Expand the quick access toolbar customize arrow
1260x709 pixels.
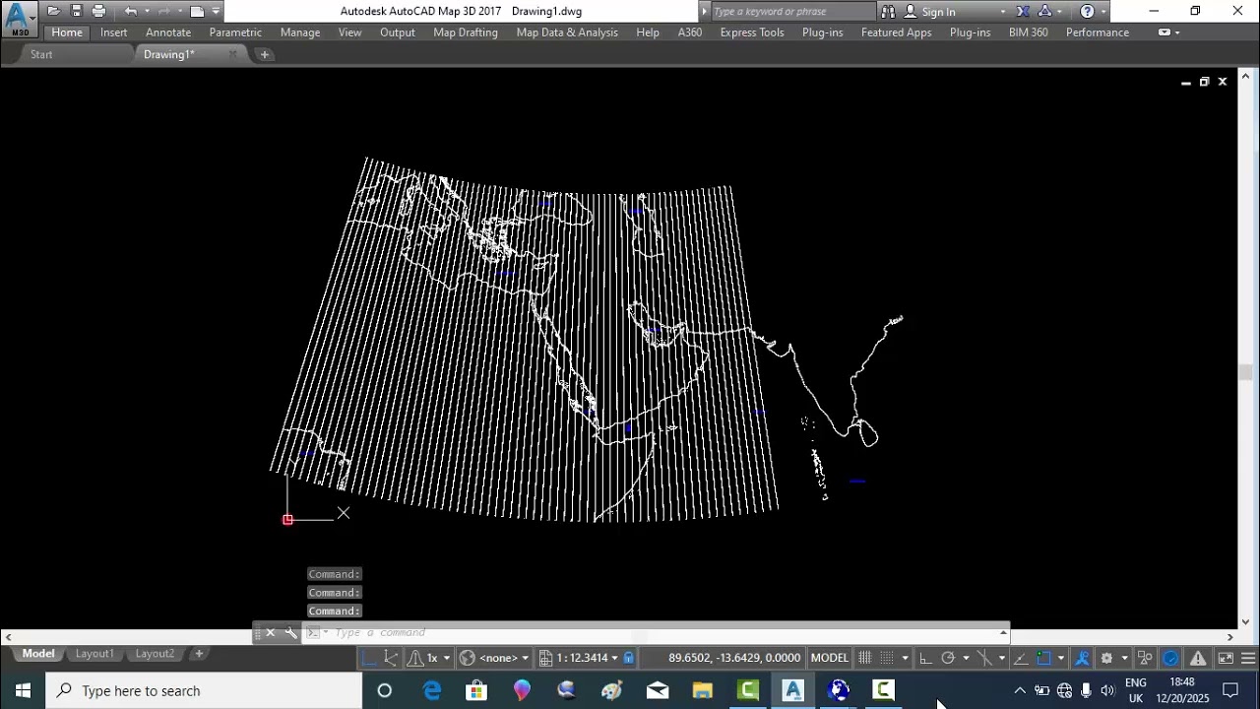tap(216, 12)
